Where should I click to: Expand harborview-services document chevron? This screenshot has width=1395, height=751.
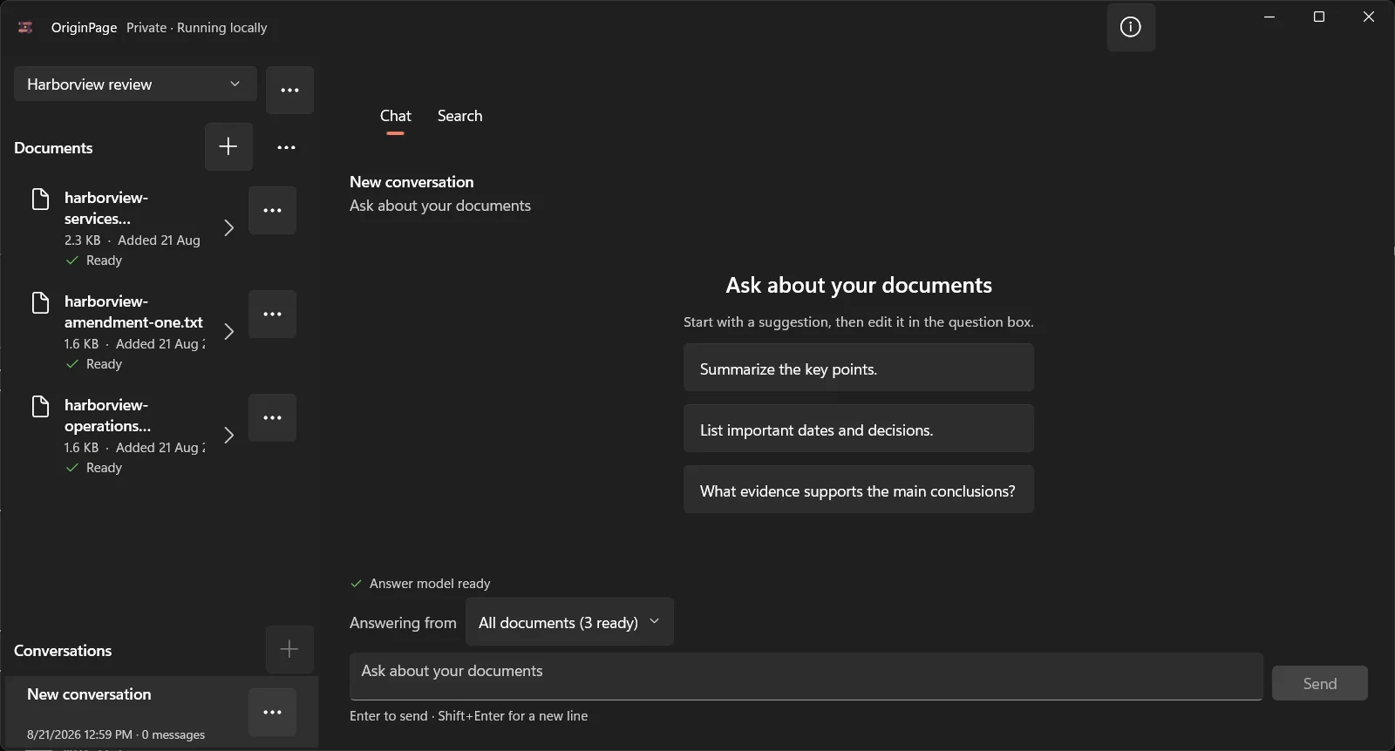pyautogui.click(x=228, y=227)
